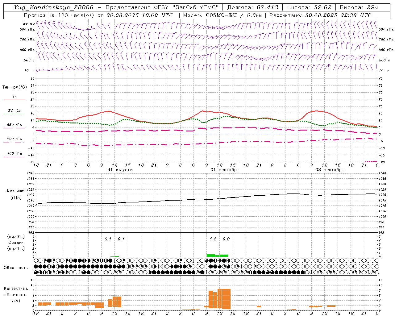Viewport: 395px width, 316px height.
Task: Click the (мм/3ч.) precipitation unit label
Action: (x=16, y=237)
